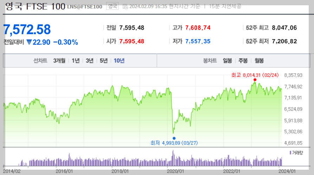Click the blue 최저 low marker dot

[174, 138]
